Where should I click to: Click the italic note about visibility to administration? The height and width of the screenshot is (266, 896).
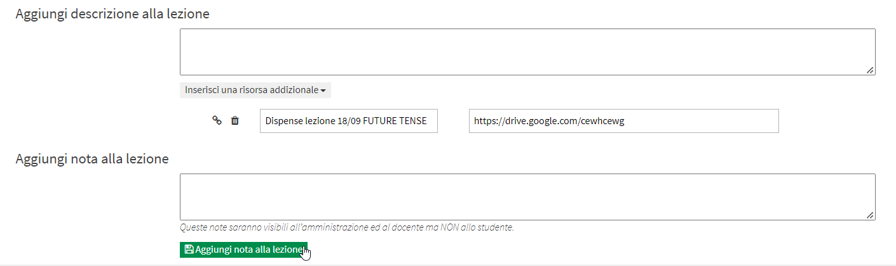coord(347,227)
